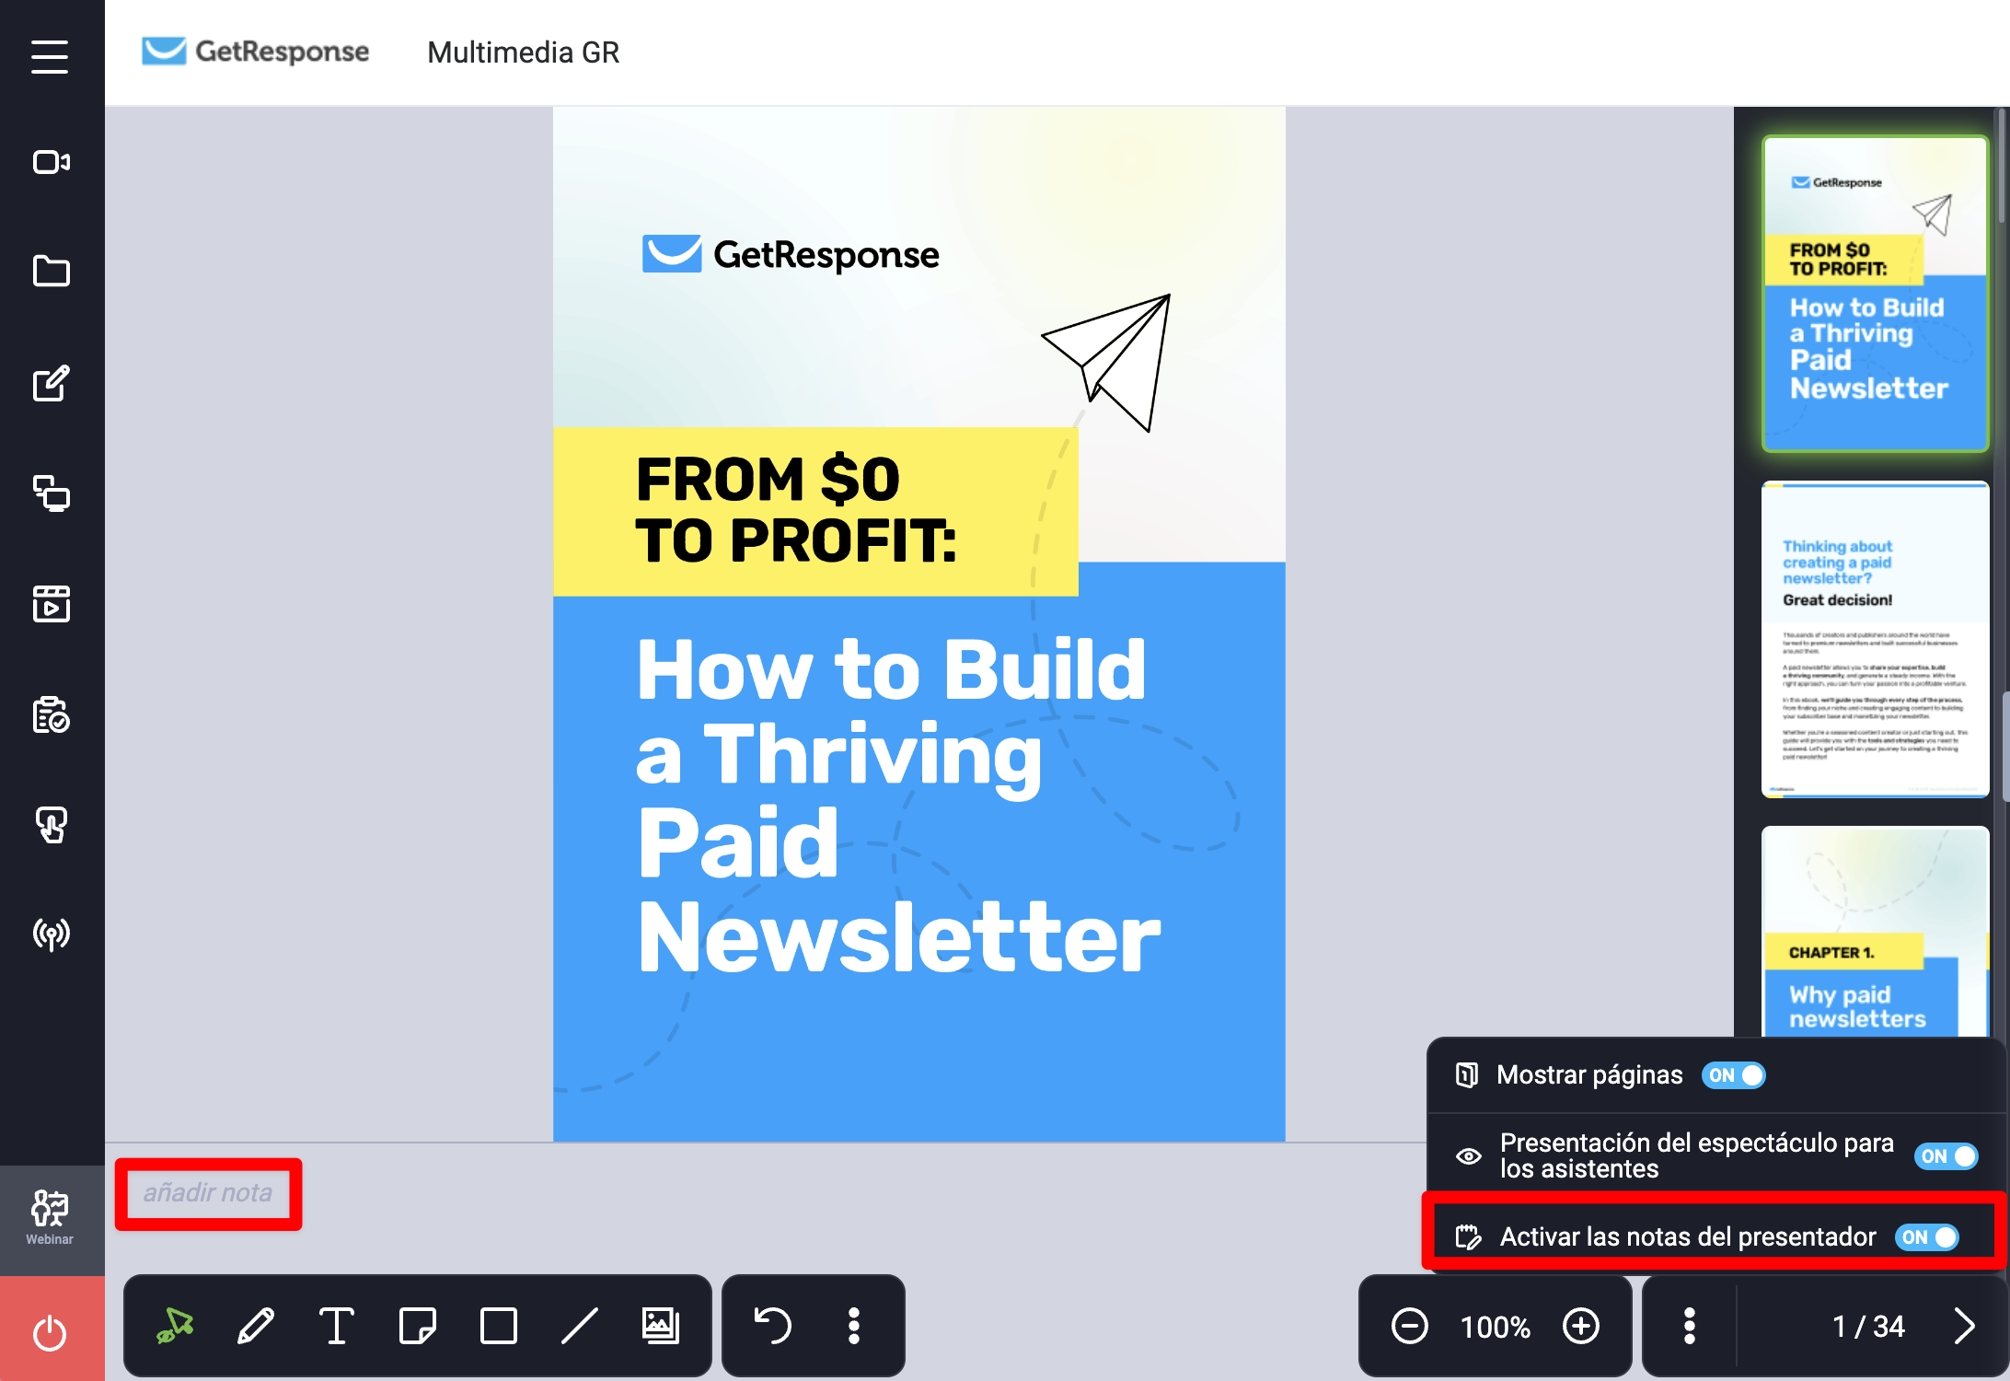Open the video player sidebar icon

tap(52, 604)
